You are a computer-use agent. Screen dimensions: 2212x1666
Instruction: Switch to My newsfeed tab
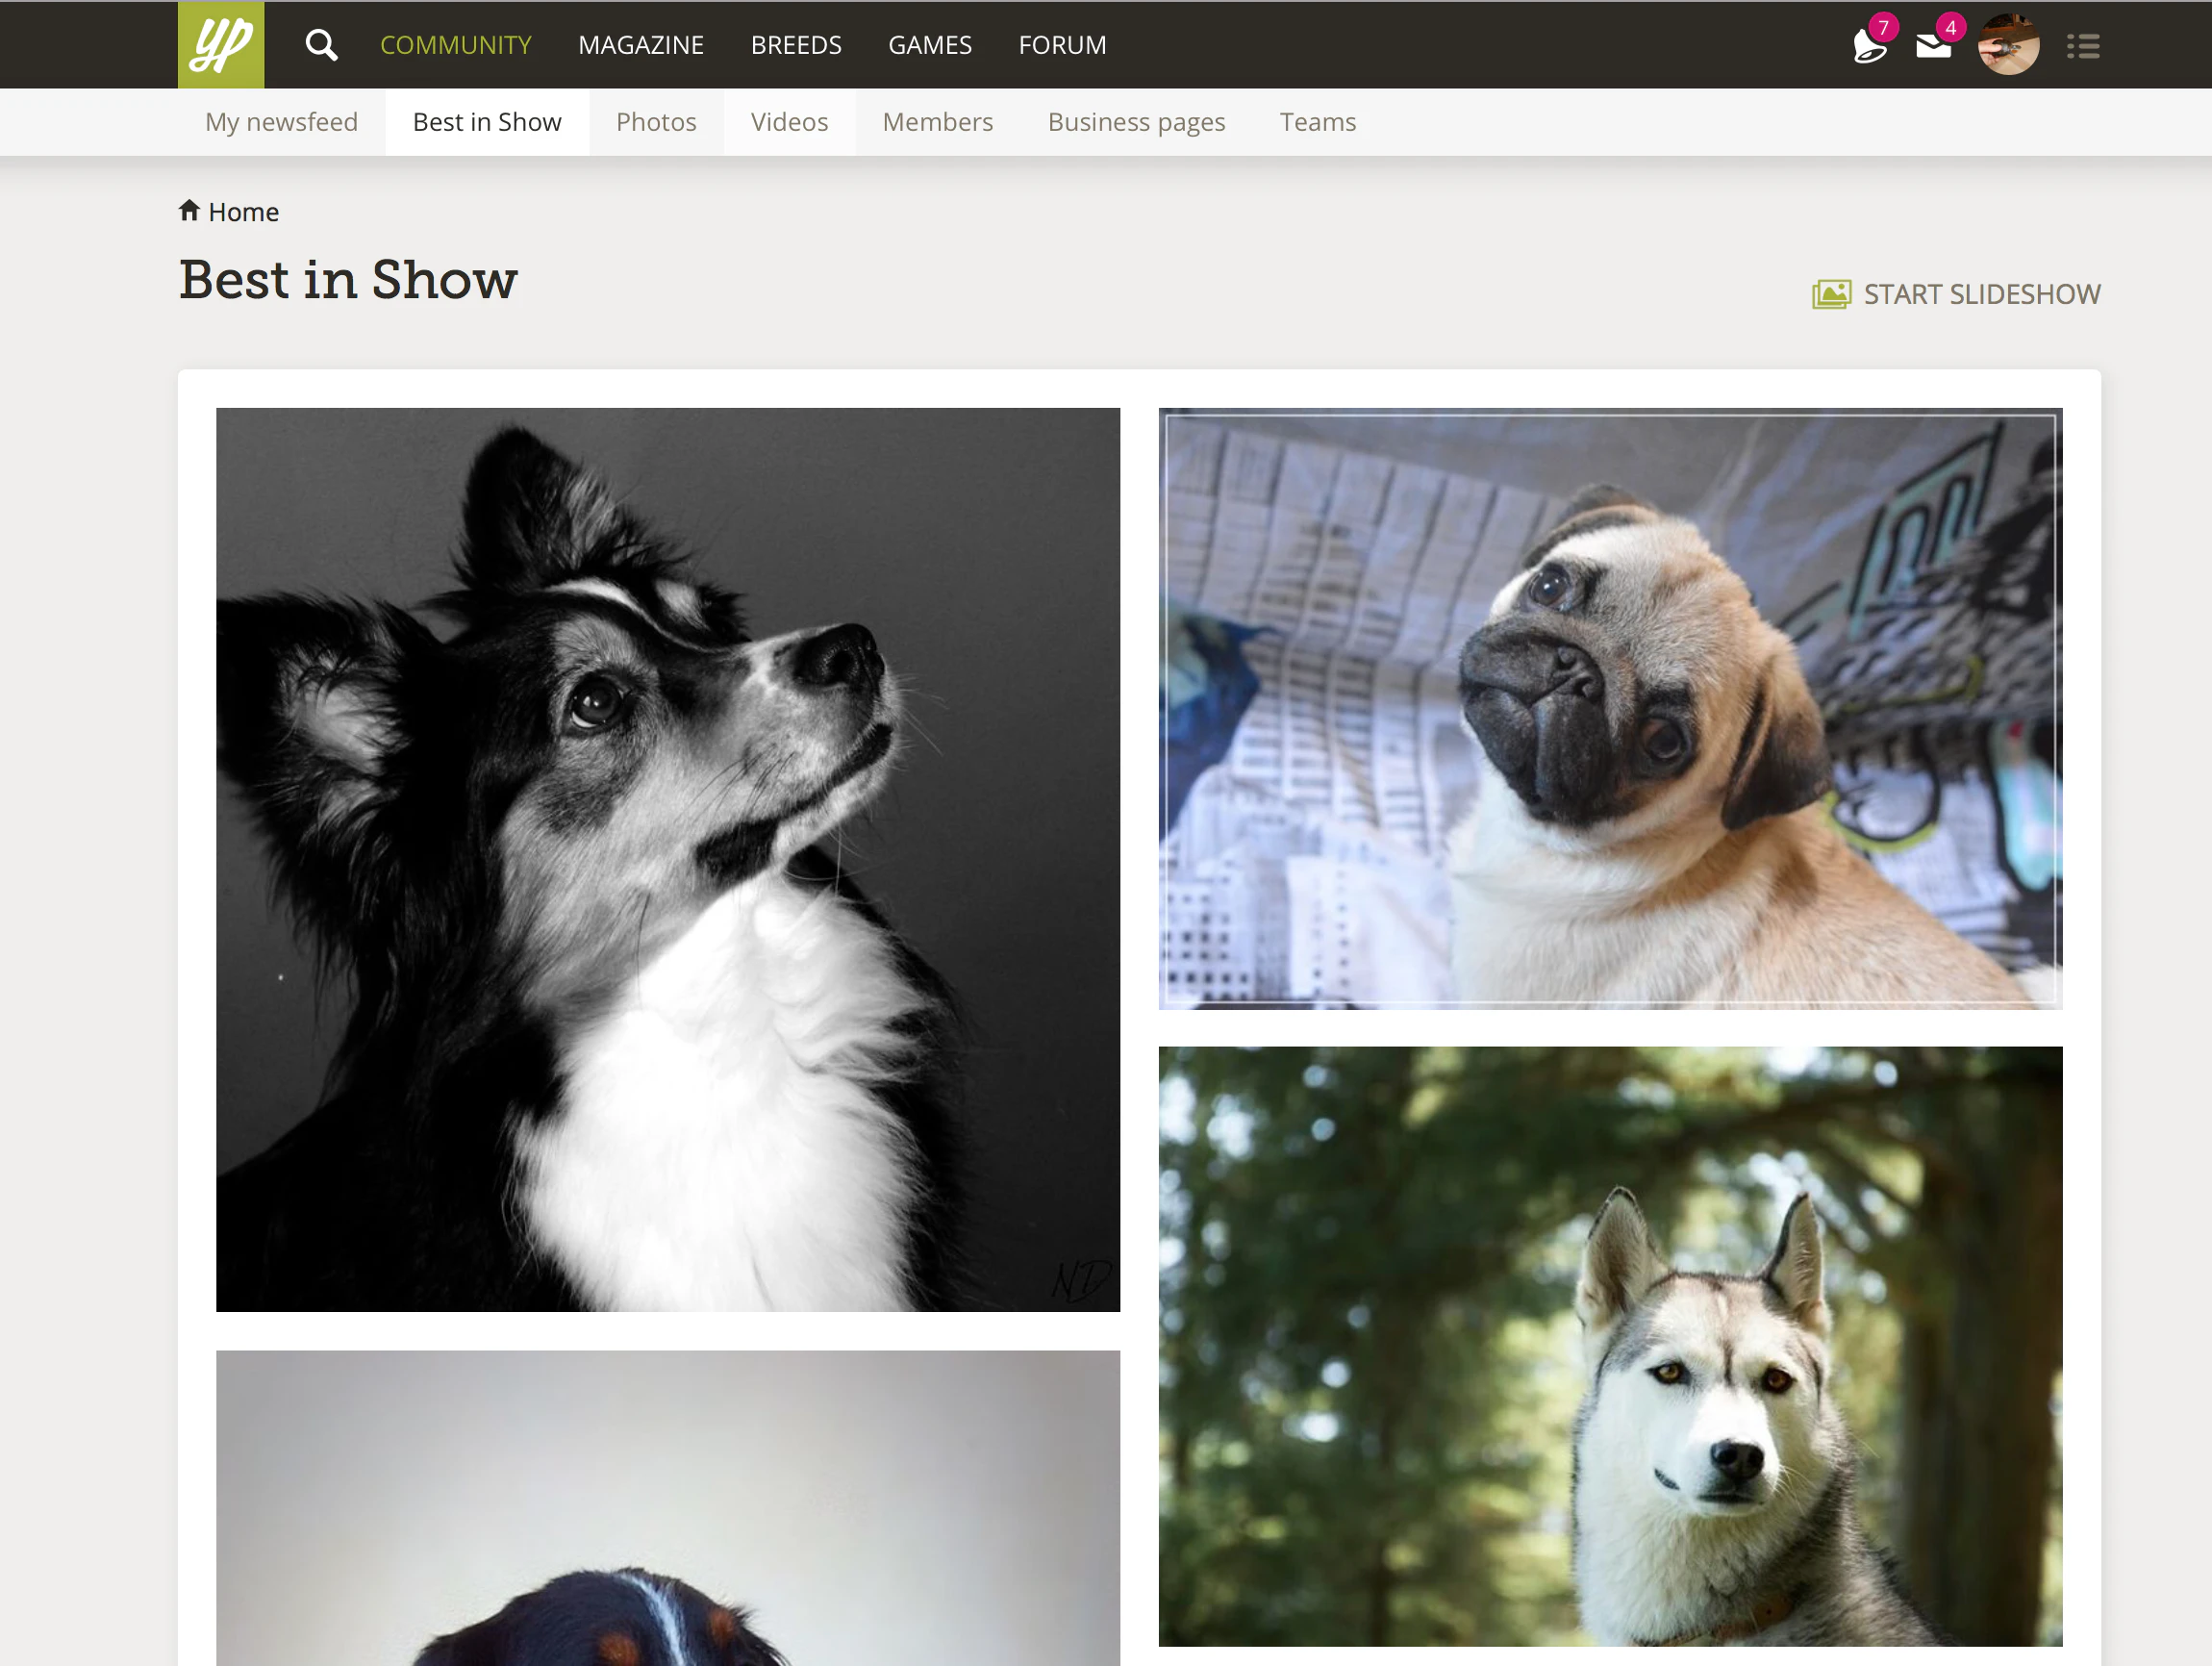(x=281, y=122)
